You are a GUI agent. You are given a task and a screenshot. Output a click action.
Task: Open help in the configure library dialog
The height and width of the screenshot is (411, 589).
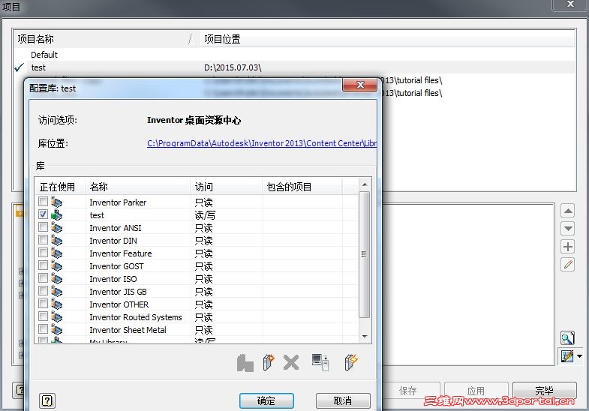point(47,400)
